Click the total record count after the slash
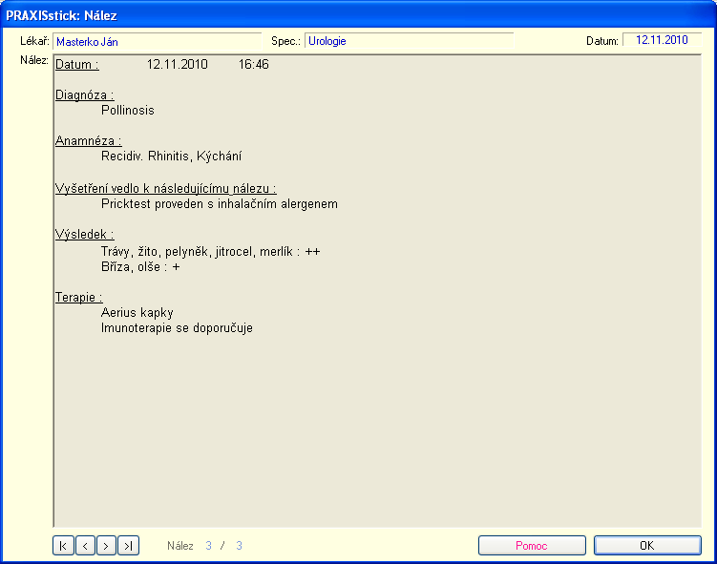 (239, 545)
